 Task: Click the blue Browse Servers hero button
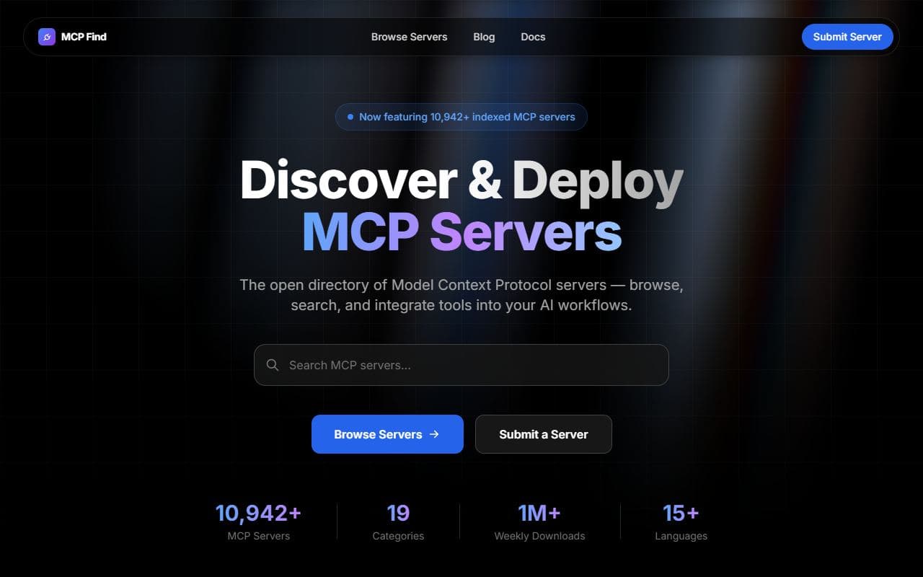pyautogui.click(x=387, y=434)
